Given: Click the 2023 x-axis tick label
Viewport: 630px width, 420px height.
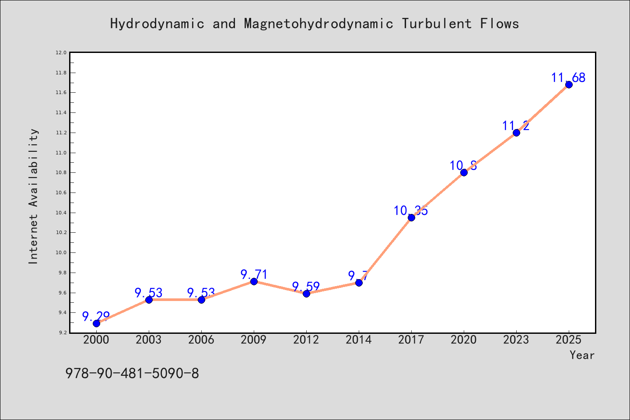Looking at the screenshot, I should (516, 339).
